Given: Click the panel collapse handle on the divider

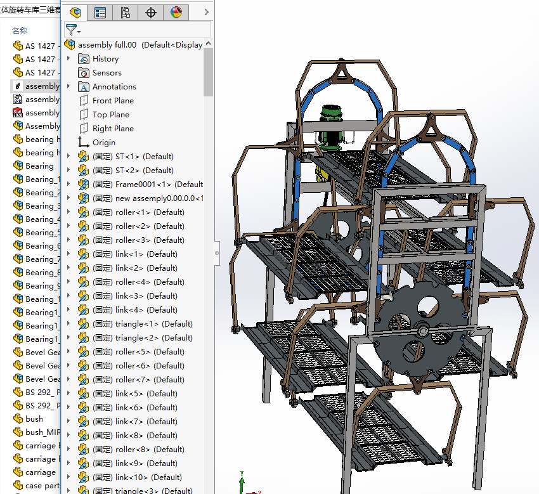Looking at the screenshot, I should (216, 252).
